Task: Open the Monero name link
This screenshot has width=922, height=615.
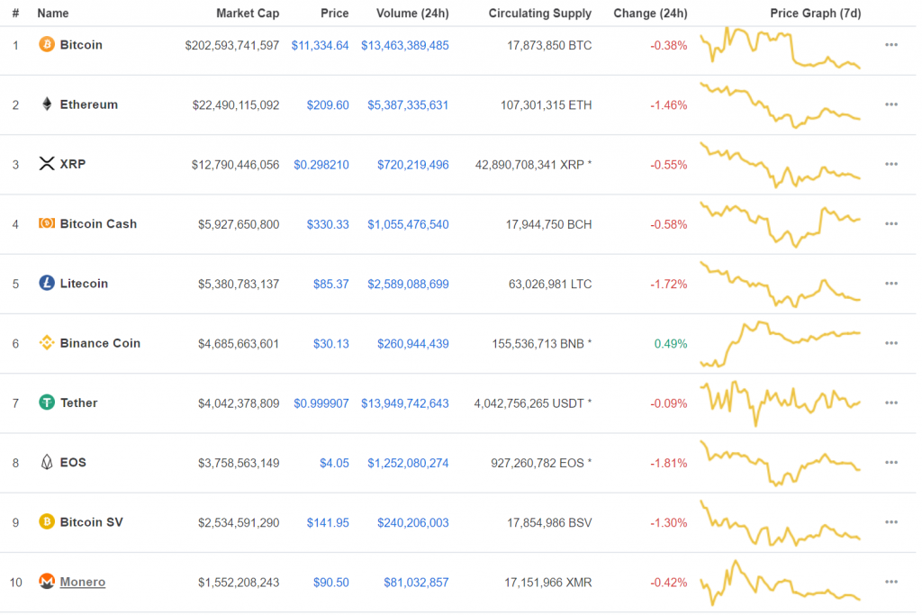Action: (82, 582)
